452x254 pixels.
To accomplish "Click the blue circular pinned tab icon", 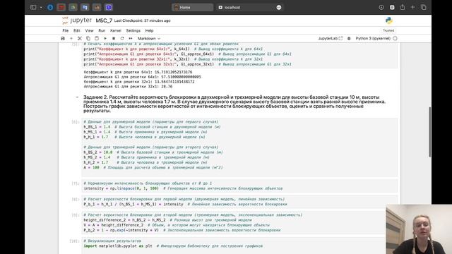I will [50, 8].
